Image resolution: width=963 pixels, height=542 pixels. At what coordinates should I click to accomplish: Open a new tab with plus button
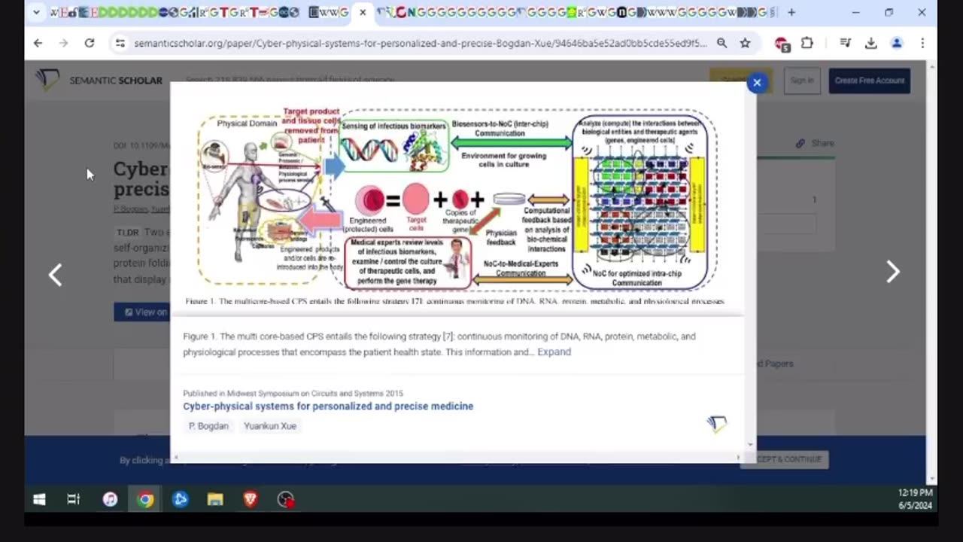[x=791, y=12]
